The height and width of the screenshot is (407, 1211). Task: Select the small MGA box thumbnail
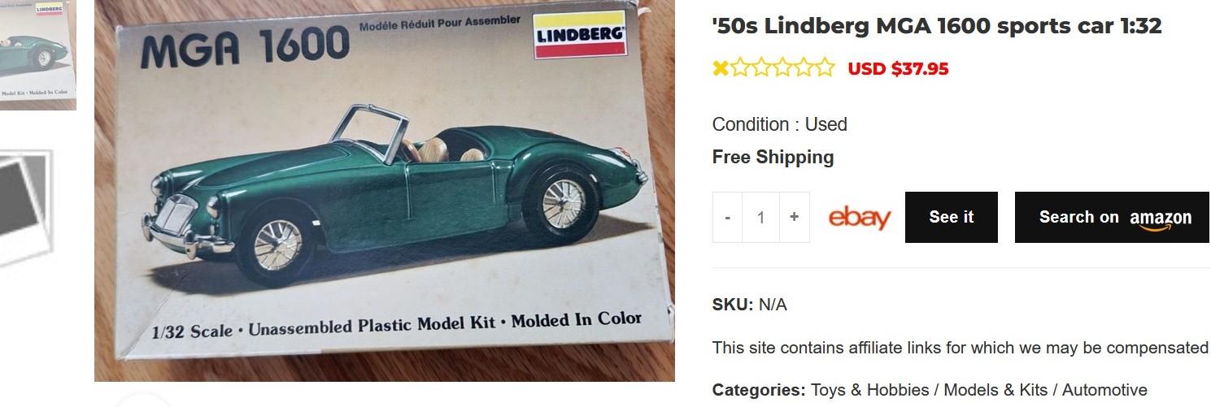point(37,54)
